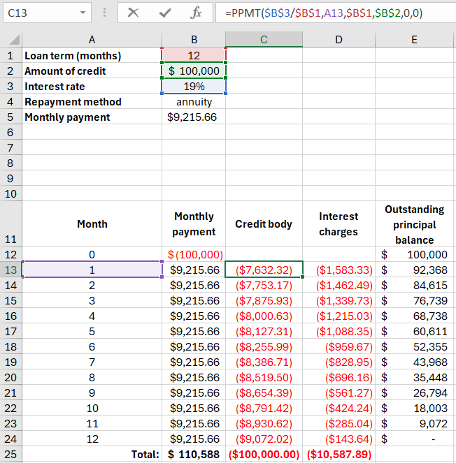Click the formula bar options dots handle
456x463 pixels.
pyautogui.click(x=104, y=13)
